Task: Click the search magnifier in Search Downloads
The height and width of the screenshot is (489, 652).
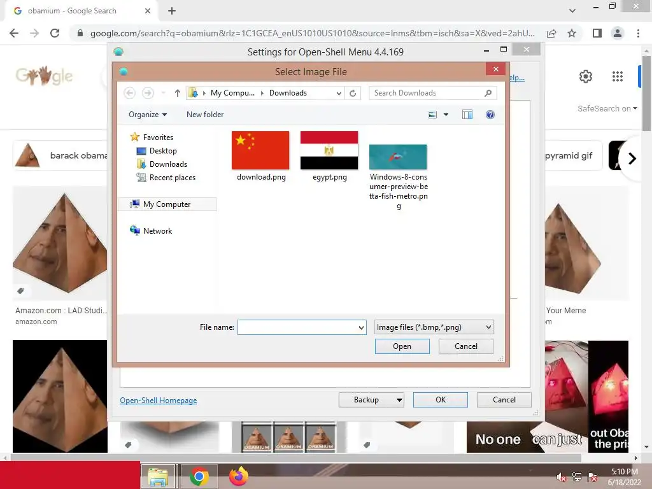Action: [488, 93]
